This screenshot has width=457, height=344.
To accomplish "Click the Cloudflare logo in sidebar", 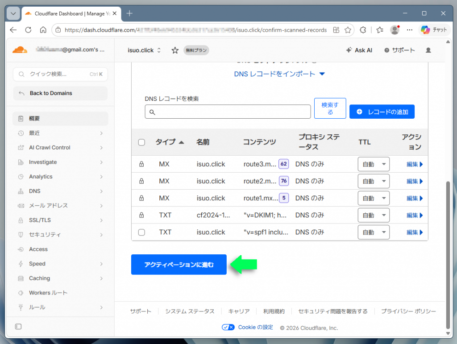I will (x=20, y=50).
